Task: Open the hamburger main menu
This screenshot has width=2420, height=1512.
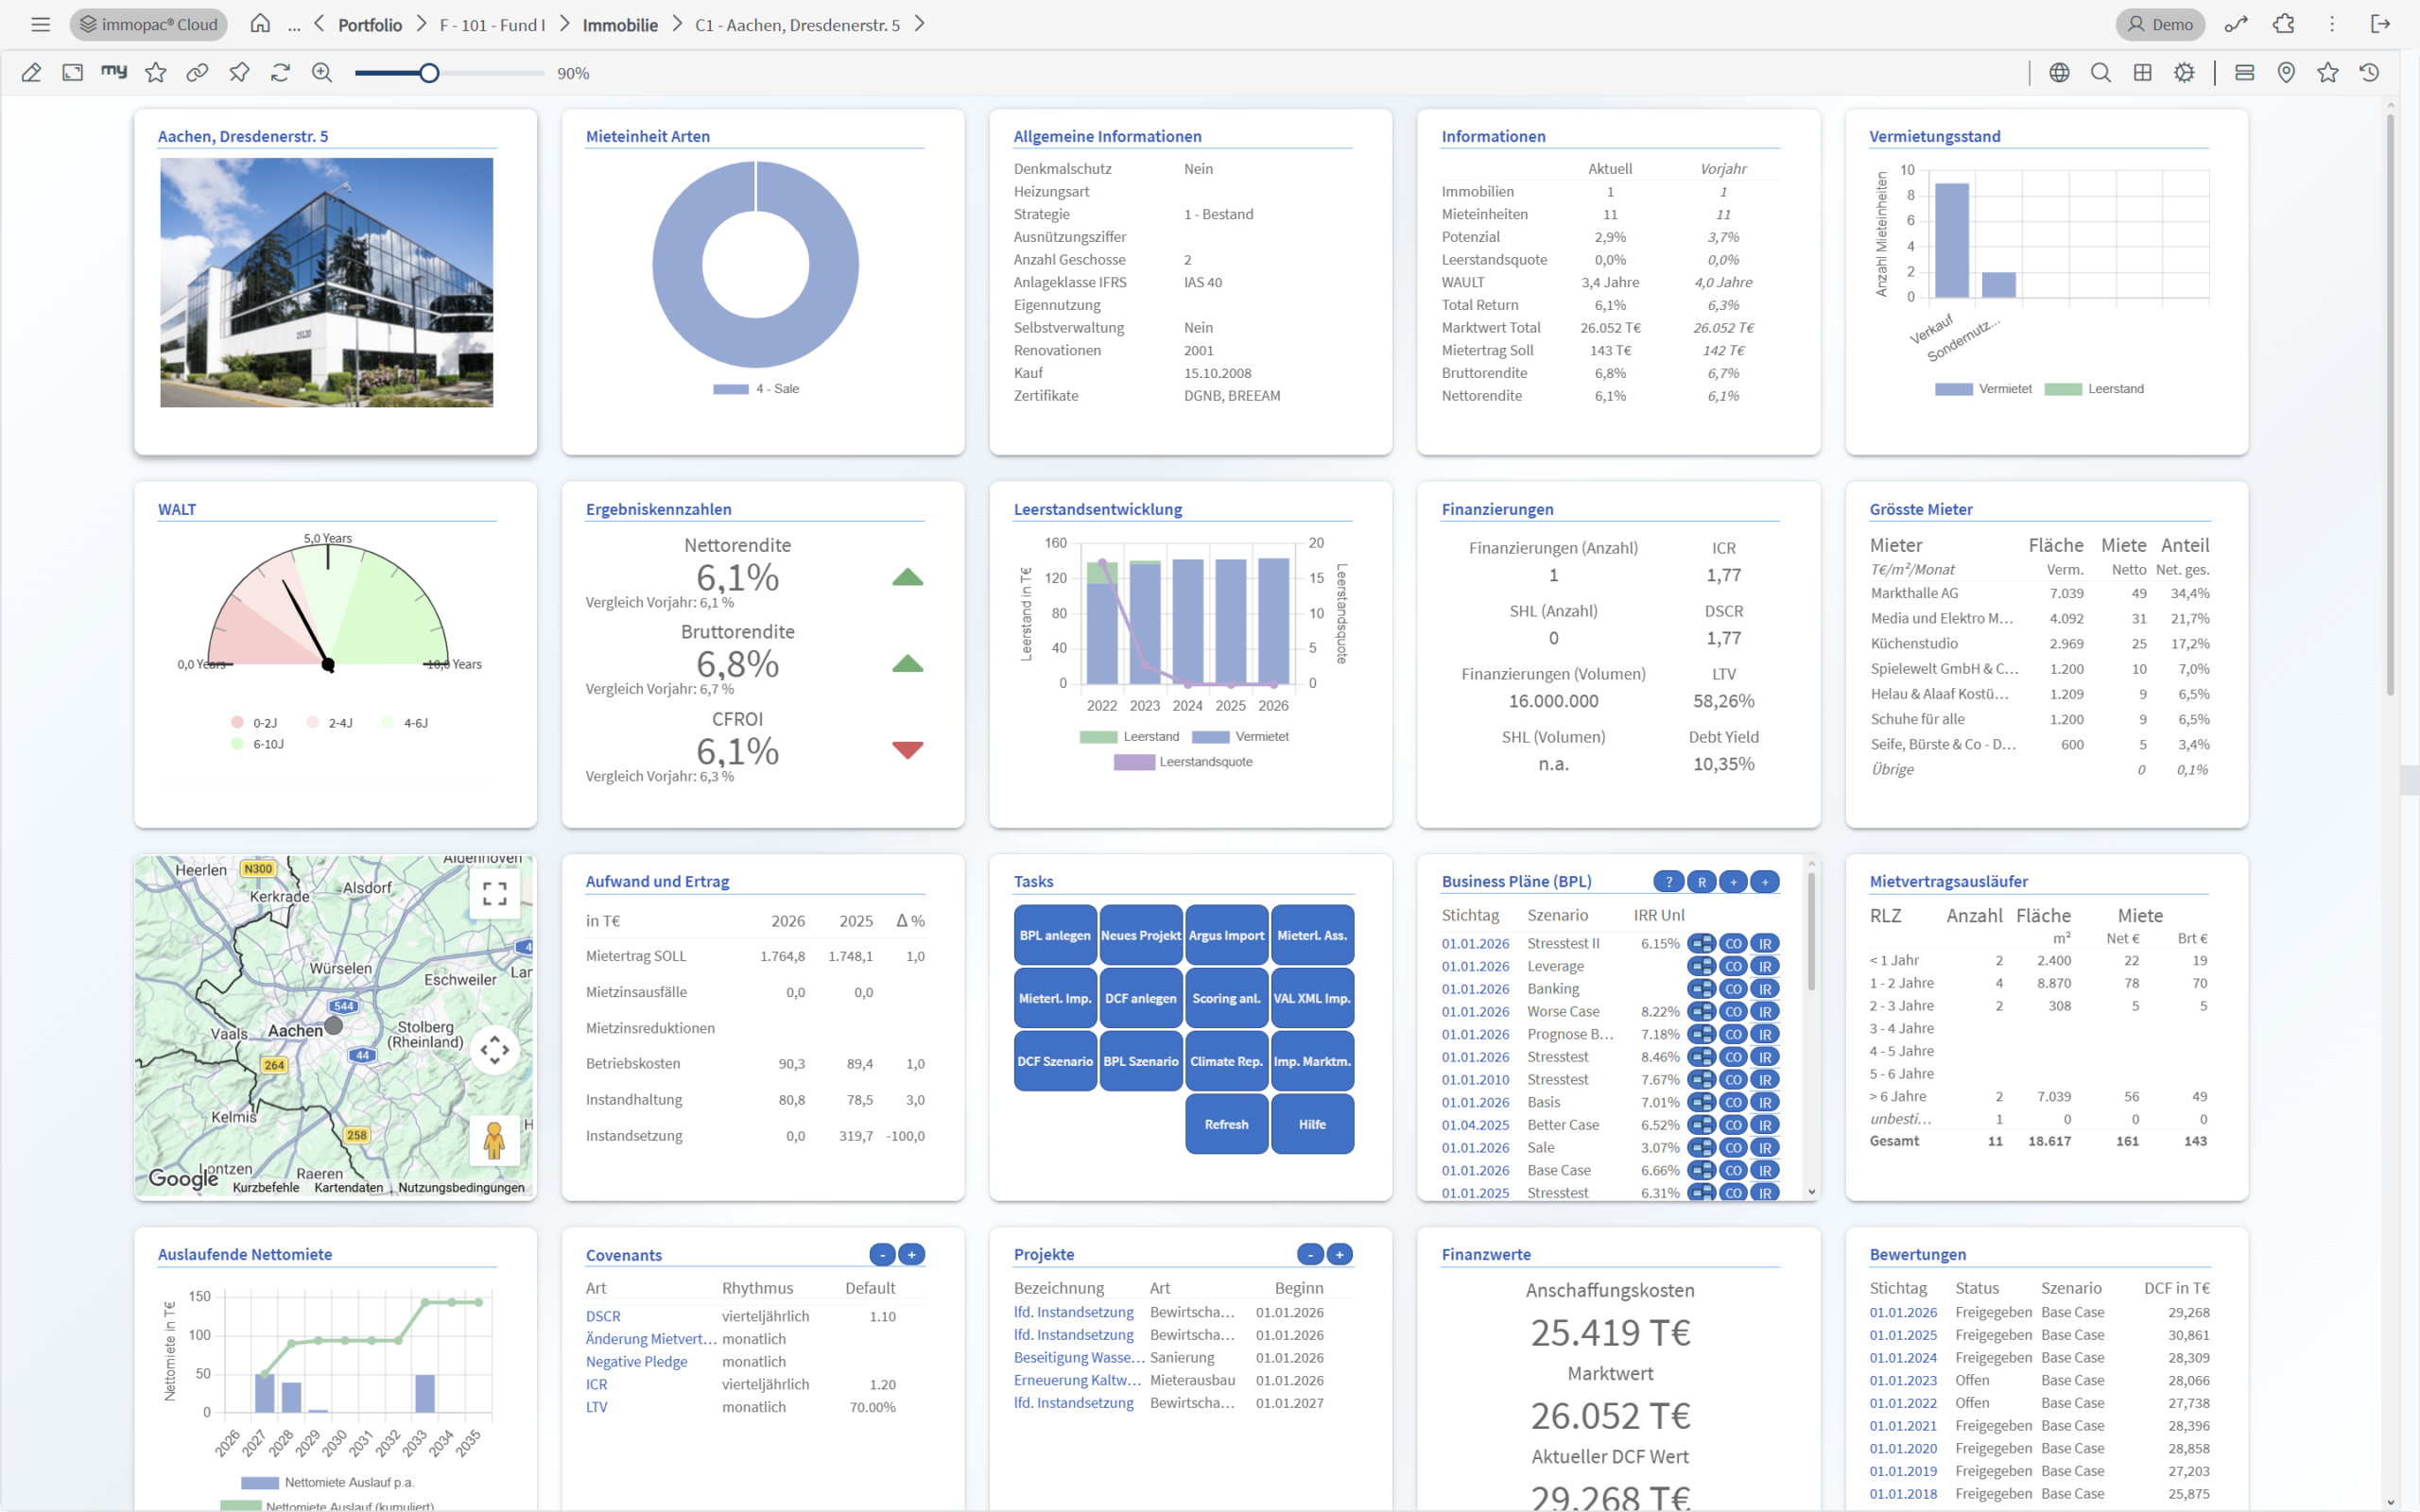Action: point(40,24)
